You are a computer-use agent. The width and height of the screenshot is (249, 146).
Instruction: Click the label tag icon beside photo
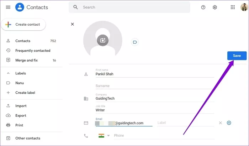point(135,42)
